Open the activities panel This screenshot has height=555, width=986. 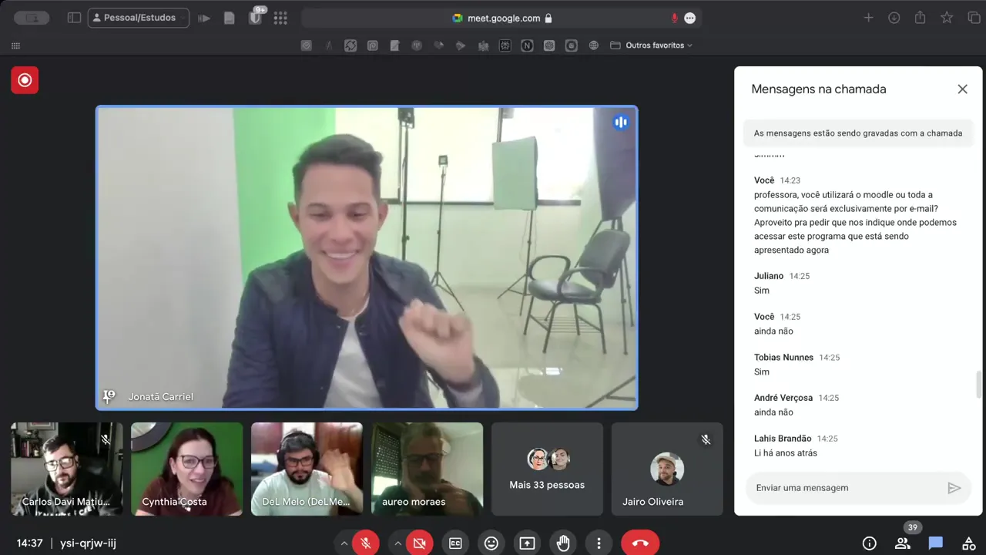click(969, 543)
